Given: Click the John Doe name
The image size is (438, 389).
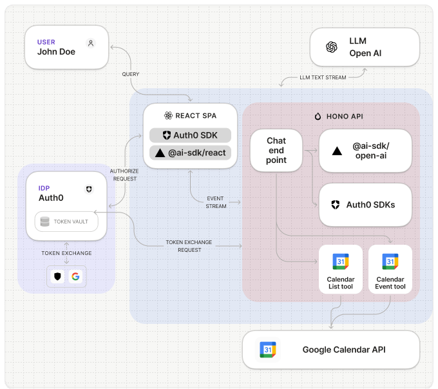Looking at the screenshot, I should pyautogui.click(x=56, y=52).
